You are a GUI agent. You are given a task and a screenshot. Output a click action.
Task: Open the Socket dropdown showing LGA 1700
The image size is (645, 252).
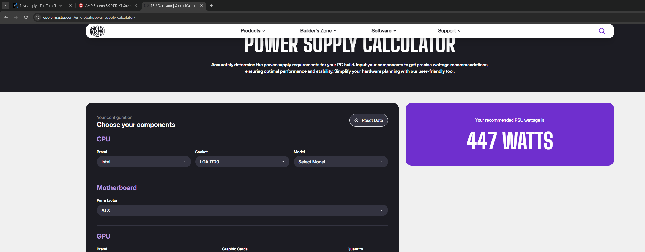242,162
